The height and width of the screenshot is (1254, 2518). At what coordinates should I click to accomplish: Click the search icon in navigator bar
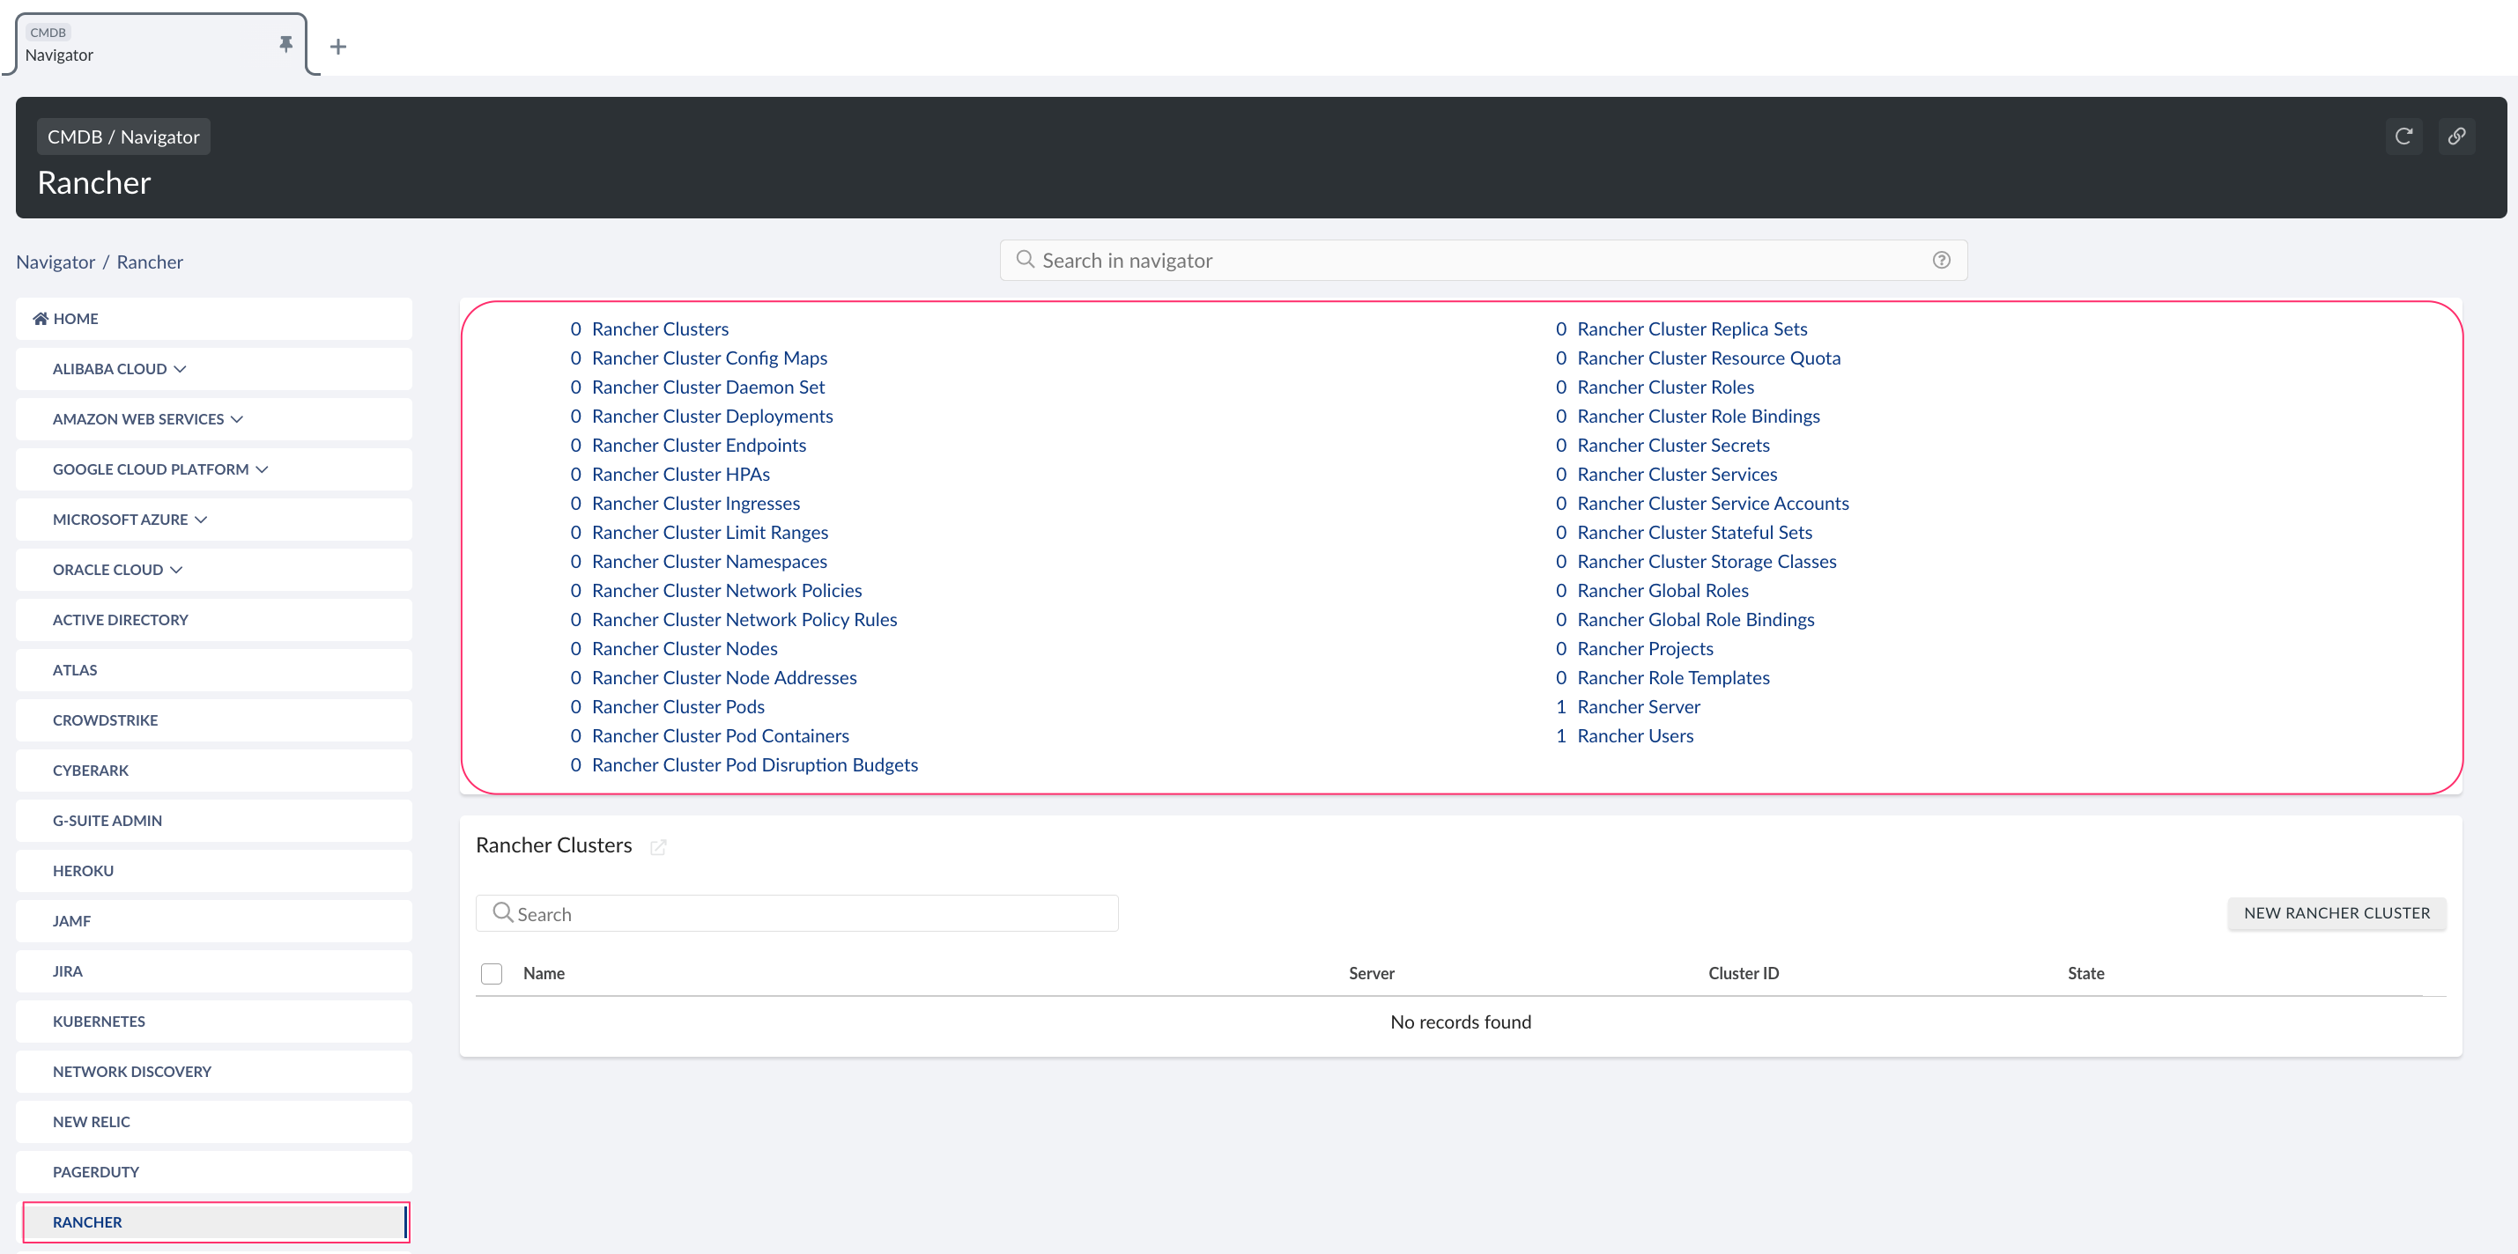1026,259
